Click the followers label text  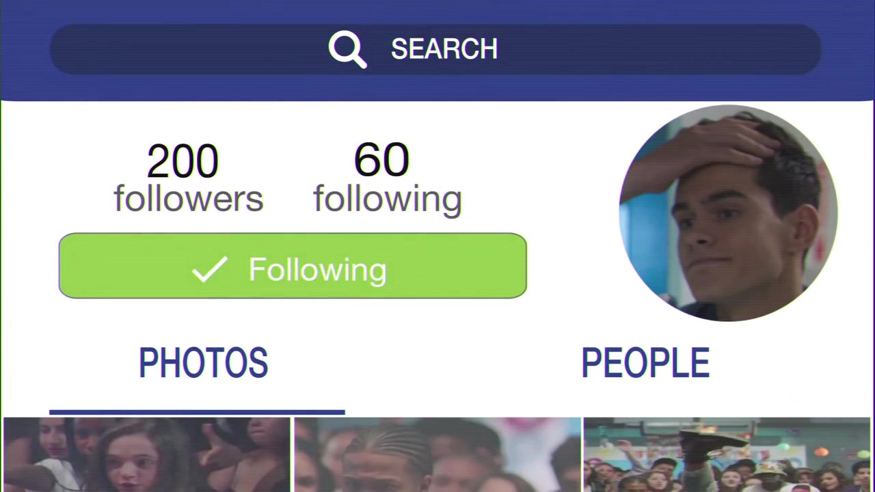188,199
